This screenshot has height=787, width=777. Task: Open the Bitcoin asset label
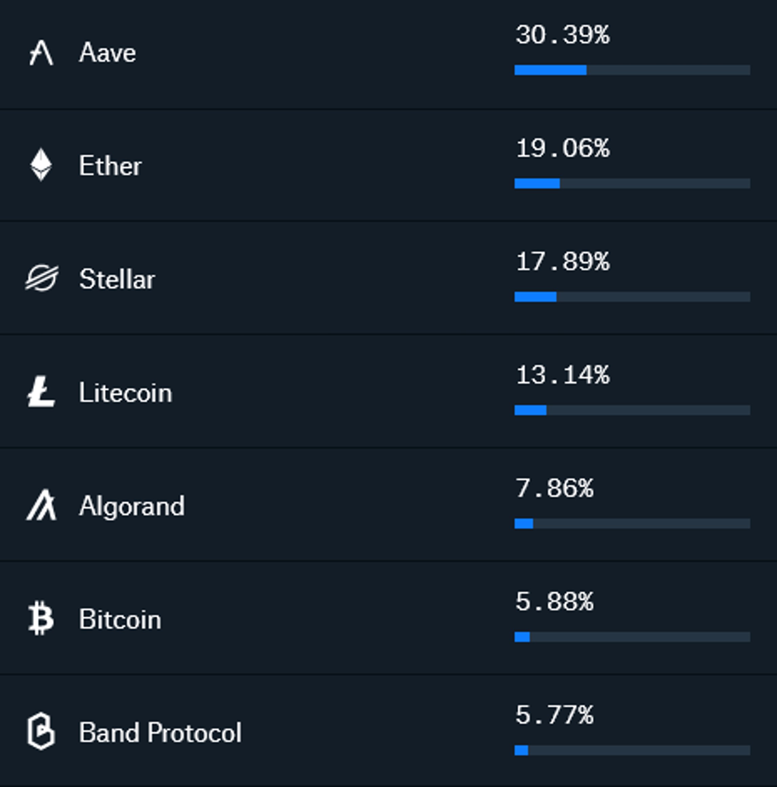click(120, 619)
